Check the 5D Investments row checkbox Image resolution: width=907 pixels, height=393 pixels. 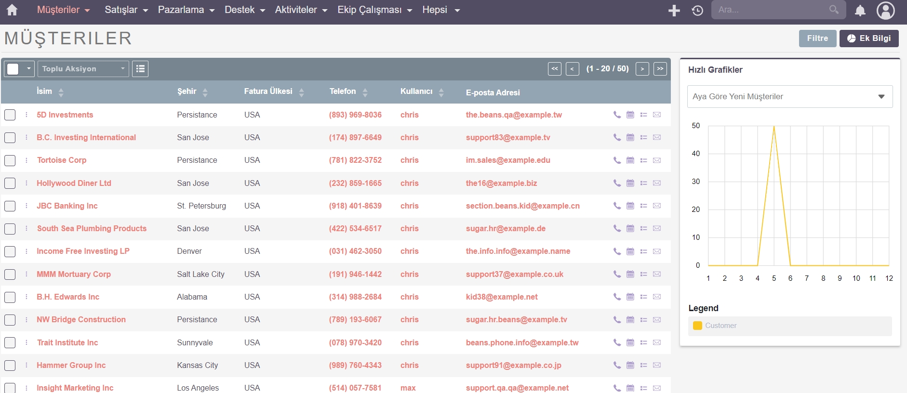point(10,115)
